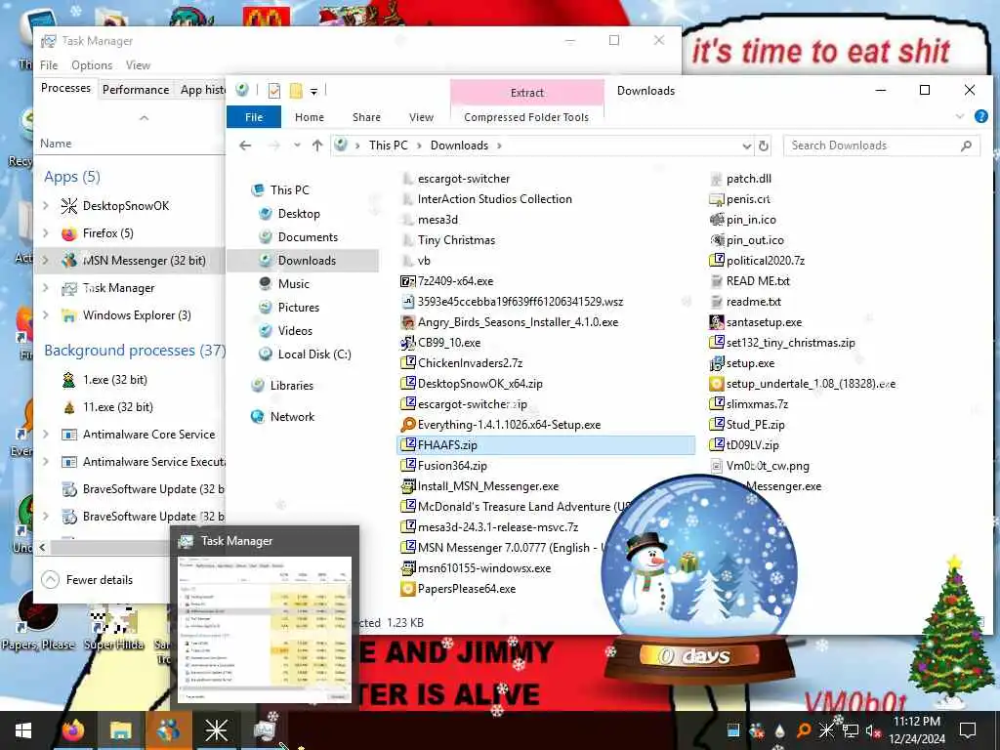Click Downloads in the address breadcrumb
The image size is (1000, 750).
(459, 146)
